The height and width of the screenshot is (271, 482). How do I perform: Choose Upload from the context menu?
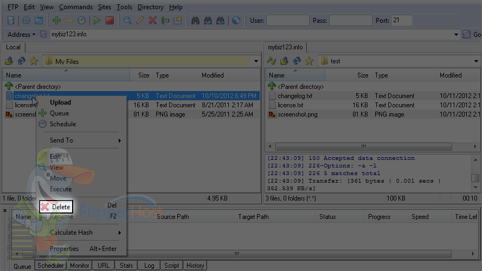(81, 102)
